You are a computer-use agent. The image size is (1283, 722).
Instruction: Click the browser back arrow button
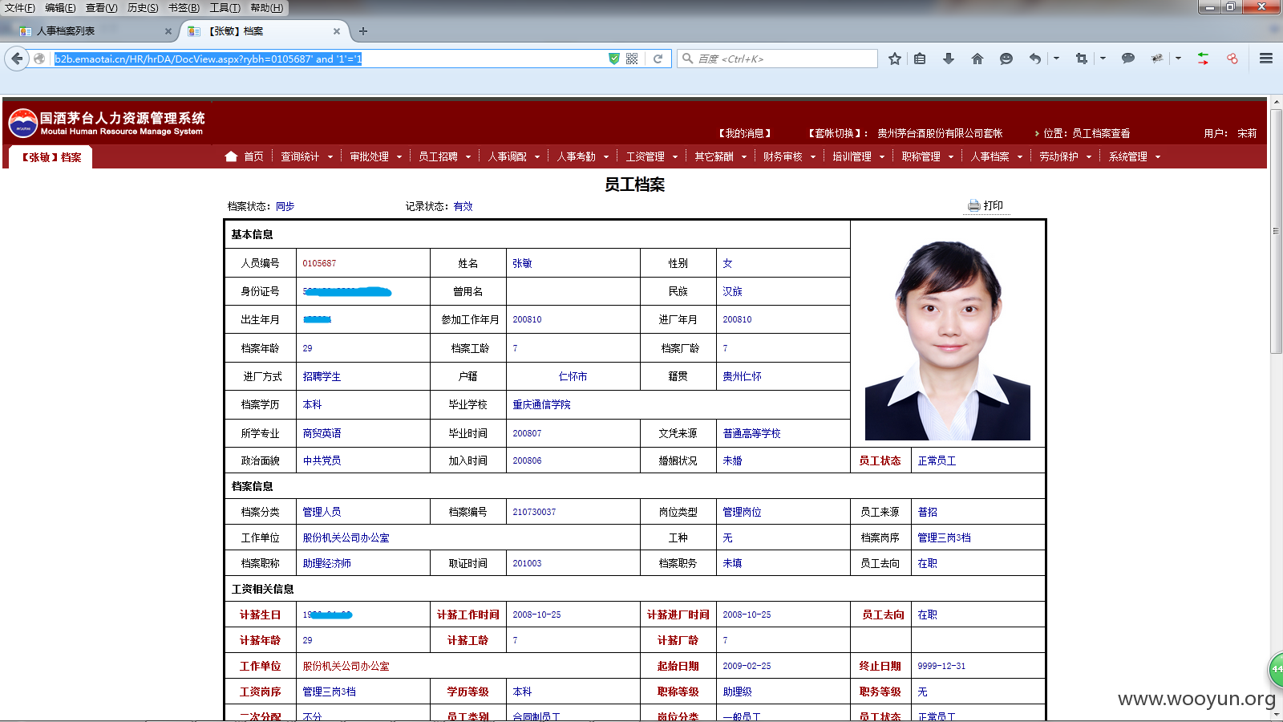(17, 59)
